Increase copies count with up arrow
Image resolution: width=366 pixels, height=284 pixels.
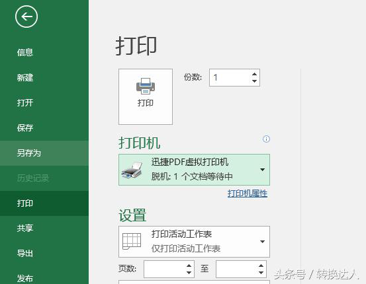(x=254, y=74)
